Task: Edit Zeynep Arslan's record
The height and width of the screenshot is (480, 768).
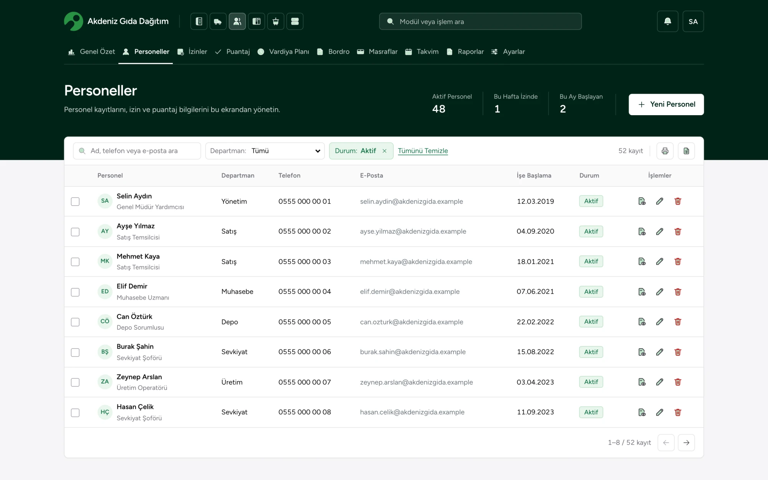Action: click(660, 382)
